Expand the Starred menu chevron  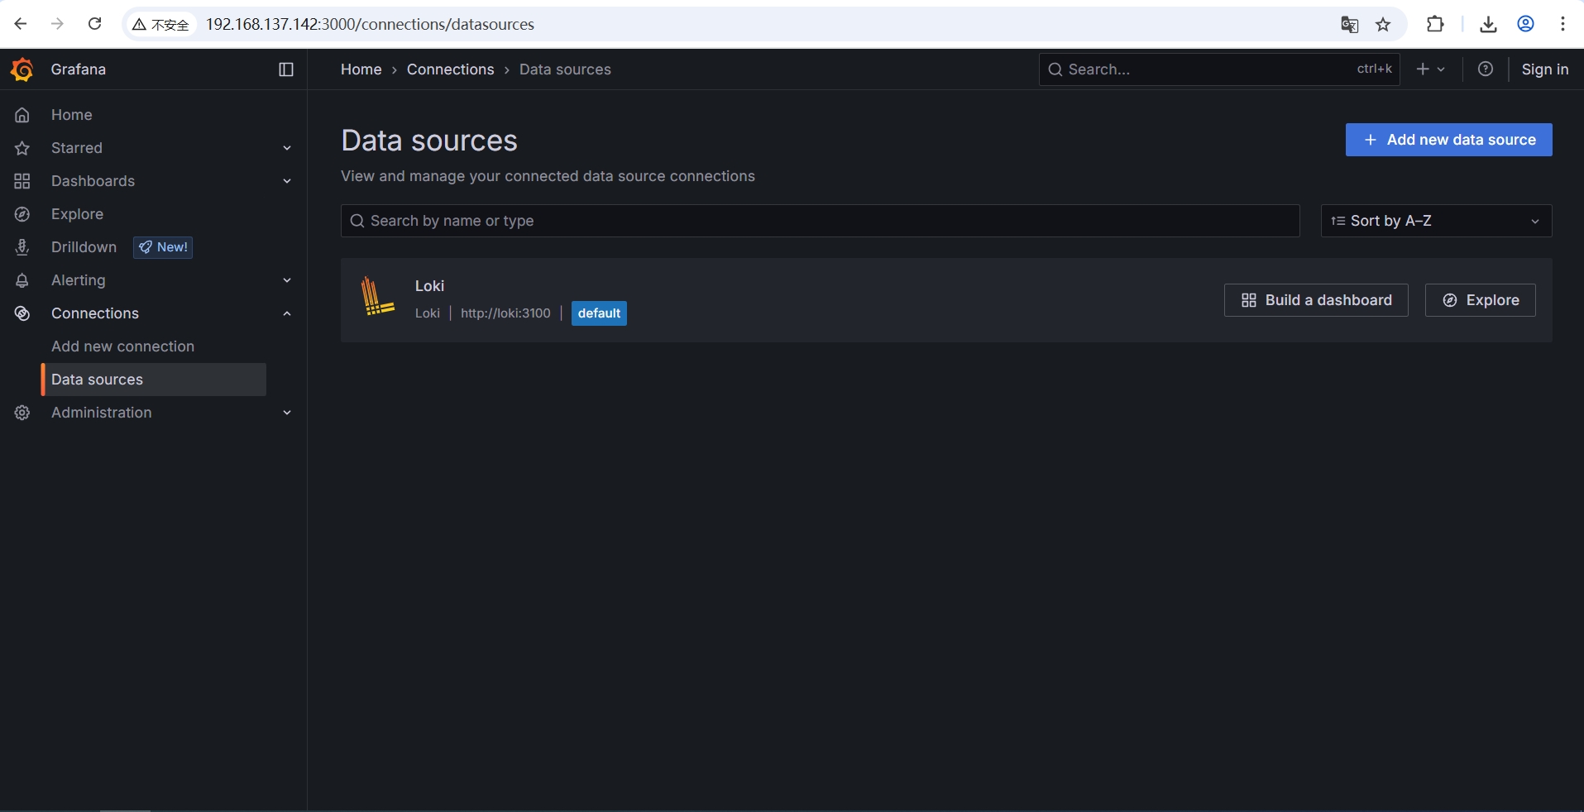[x=287, y=148]
